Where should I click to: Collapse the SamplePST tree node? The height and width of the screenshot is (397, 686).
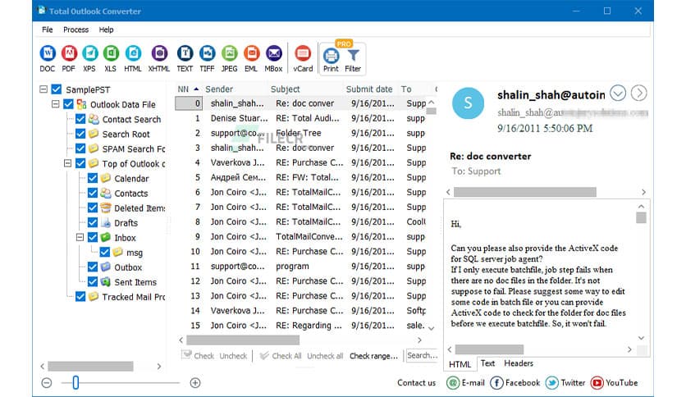(43, 89)
